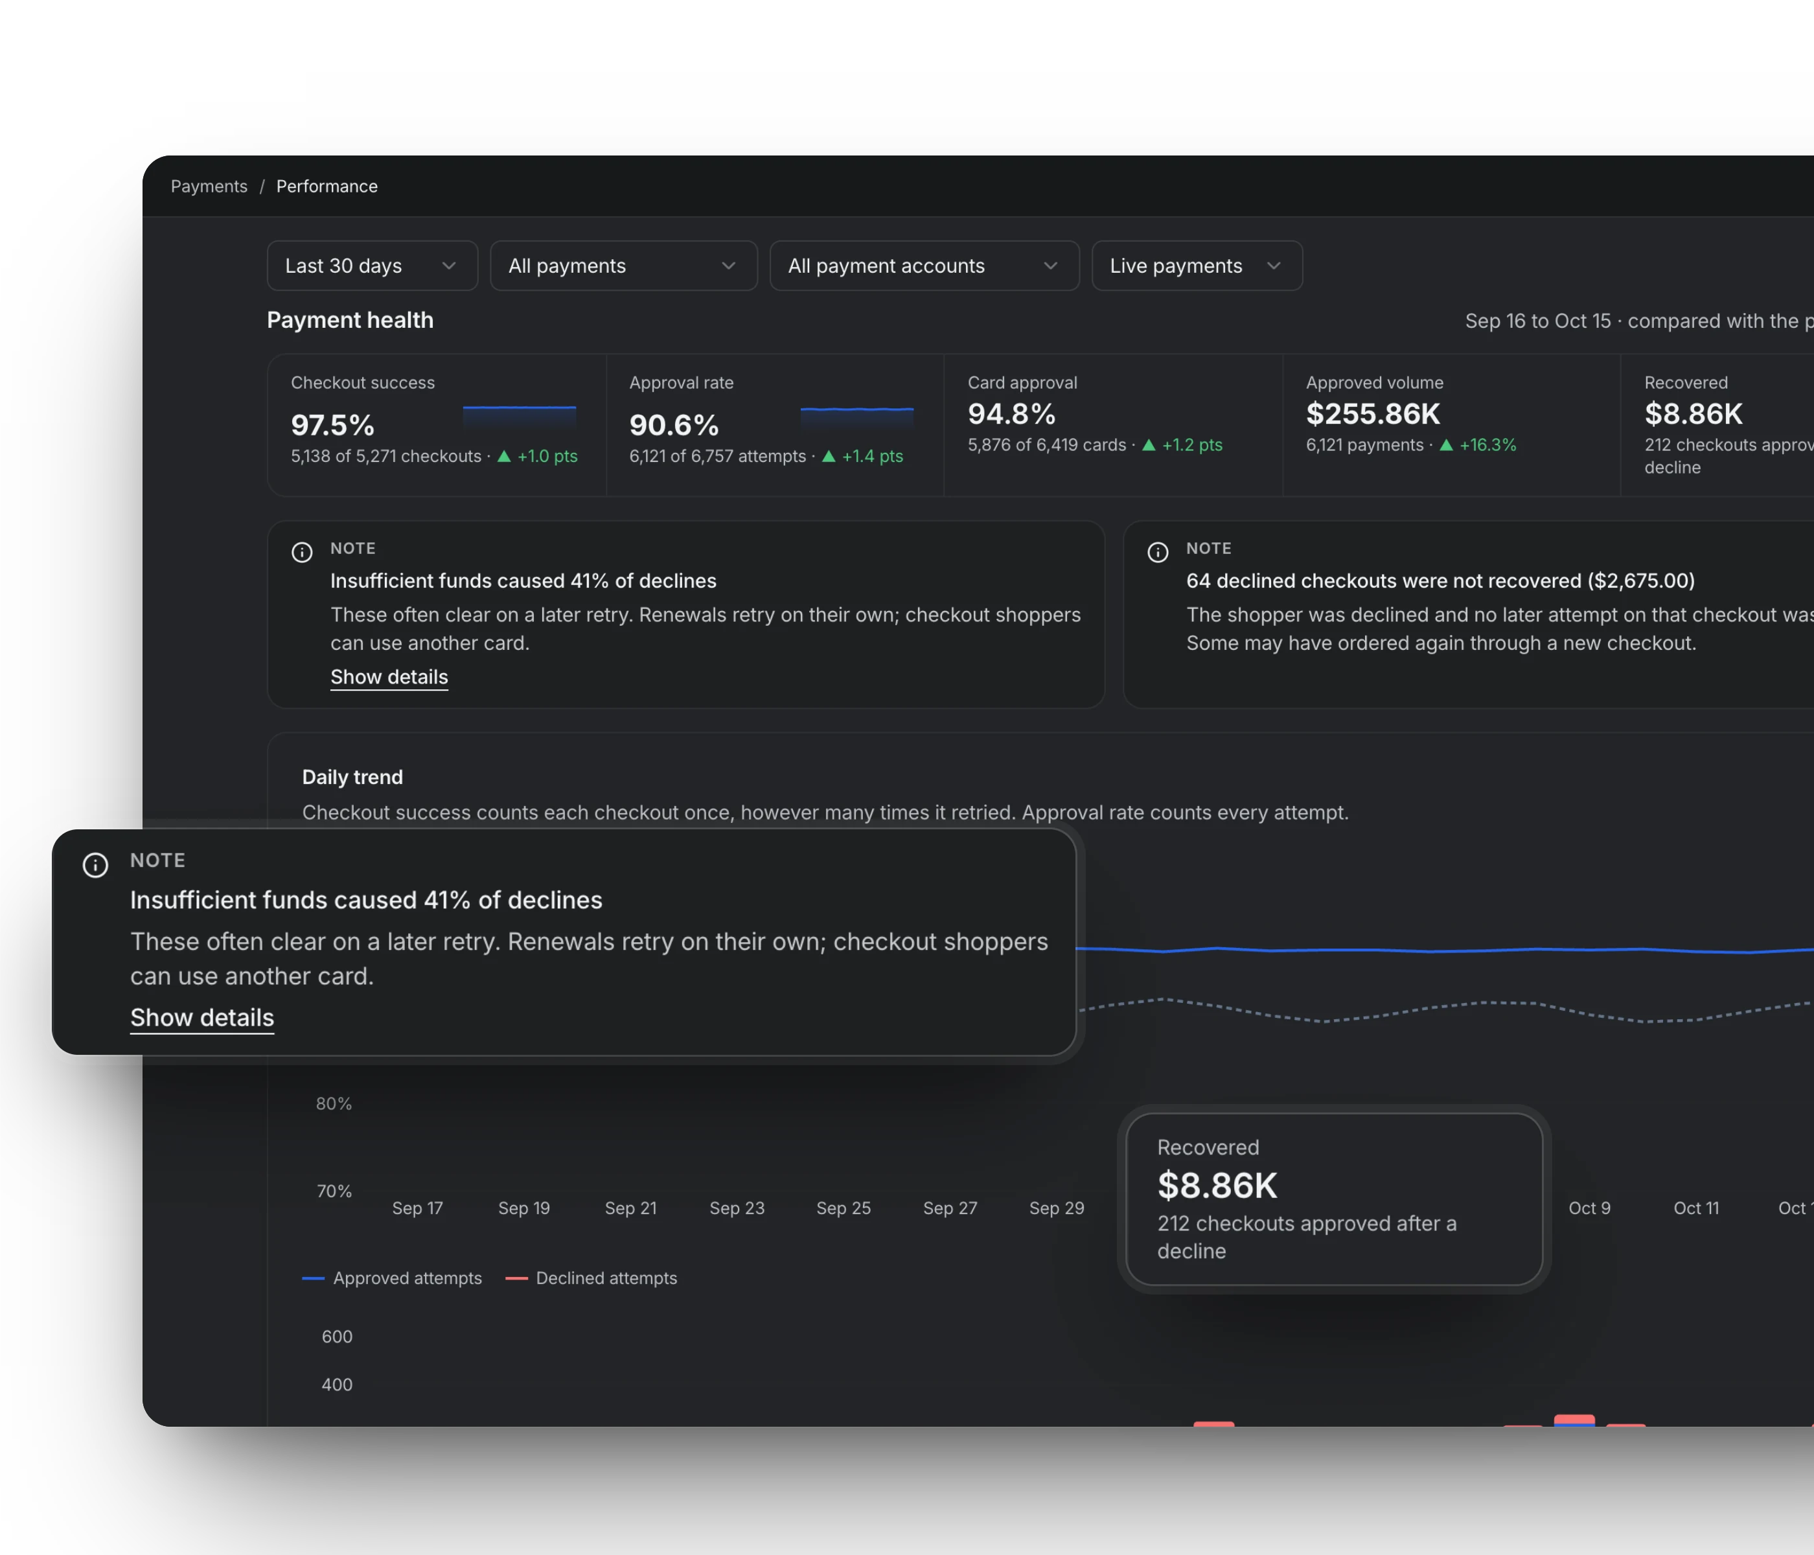
Task: Click the Declined attempts legend entry
Action: (591, 1278)
